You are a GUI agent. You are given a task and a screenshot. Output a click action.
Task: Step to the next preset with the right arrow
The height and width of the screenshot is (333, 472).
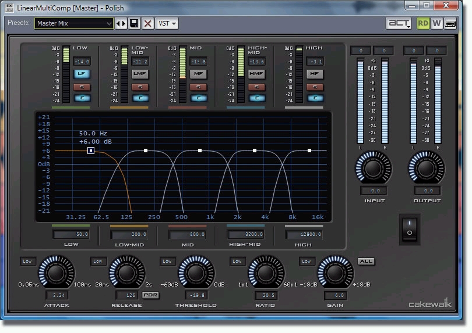124,23
